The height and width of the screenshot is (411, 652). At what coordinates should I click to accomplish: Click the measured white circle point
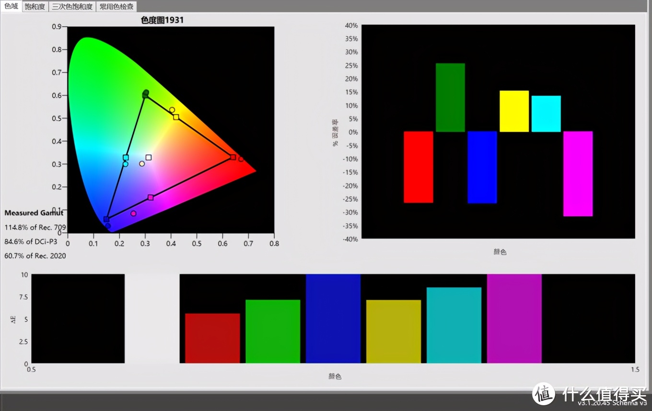coord(142,164)
